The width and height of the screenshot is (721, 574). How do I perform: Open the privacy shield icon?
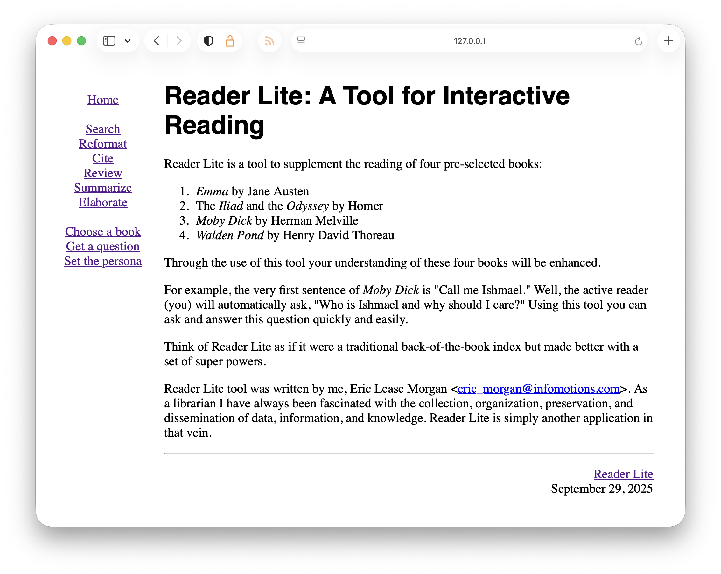click(208, 41)
